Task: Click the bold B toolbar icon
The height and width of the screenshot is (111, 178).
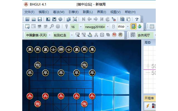Action: coord(113,27)
